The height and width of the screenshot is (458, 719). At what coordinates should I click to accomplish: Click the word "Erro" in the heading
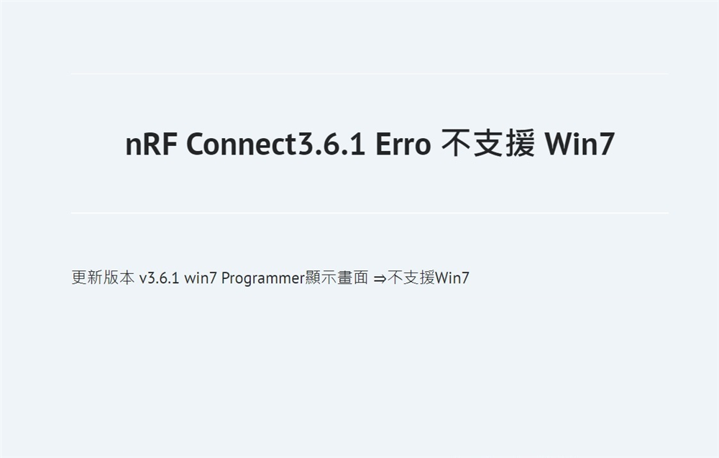click(x=403, y=144)
